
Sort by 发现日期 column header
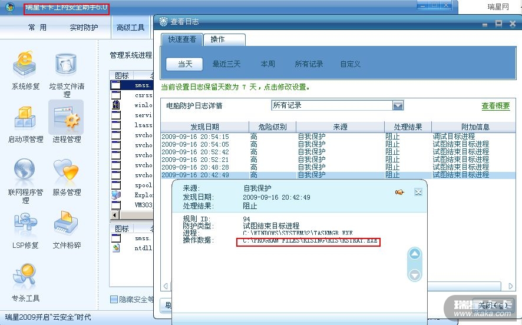(205, 127)
